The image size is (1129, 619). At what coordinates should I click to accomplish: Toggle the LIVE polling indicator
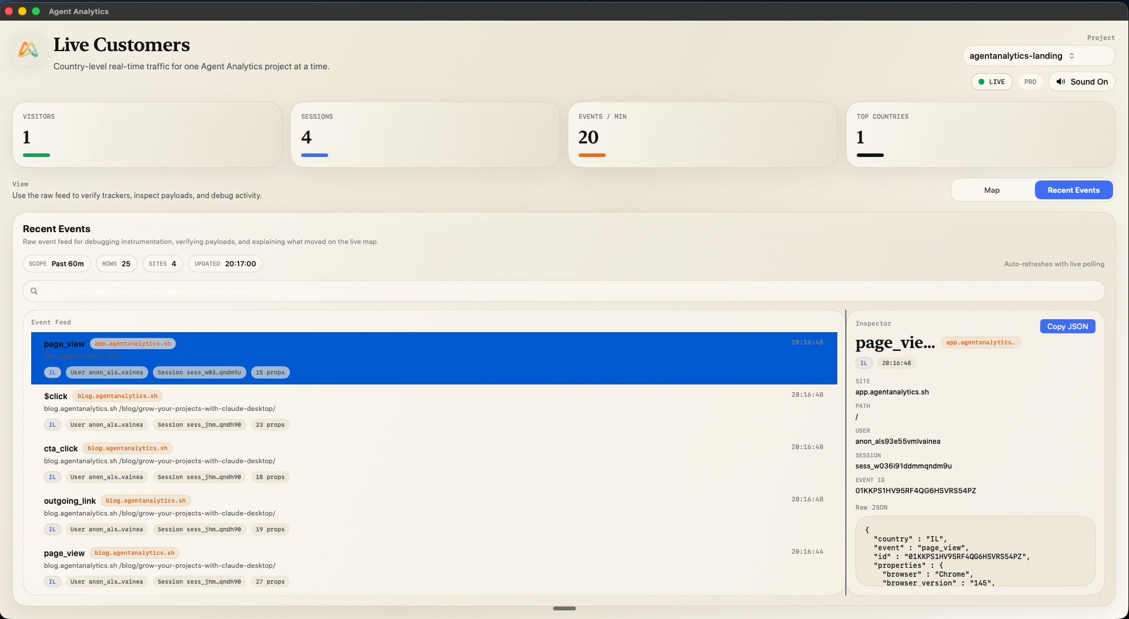[x=992, y=82]
